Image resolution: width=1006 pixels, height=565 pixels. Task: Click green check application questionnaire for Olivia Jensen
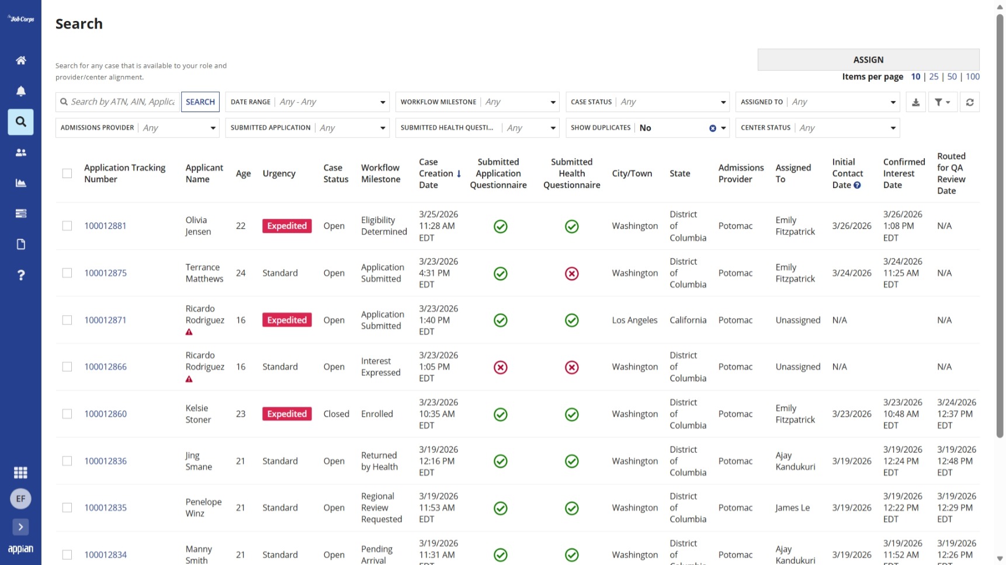[500, 226]
